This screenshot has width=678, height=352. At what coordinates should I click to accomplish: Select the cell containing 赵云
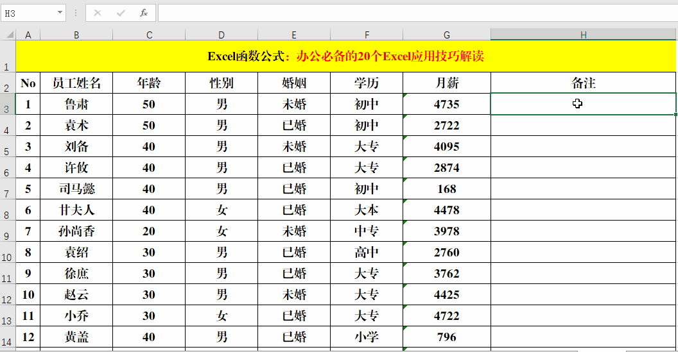pyautogui.click(x=76, y=294)
